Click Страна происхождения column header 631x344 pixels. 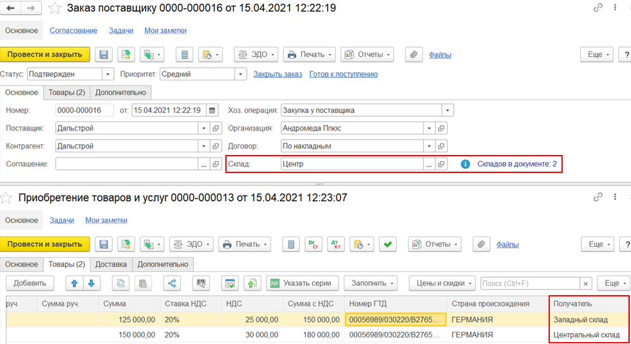pos(498,303)
